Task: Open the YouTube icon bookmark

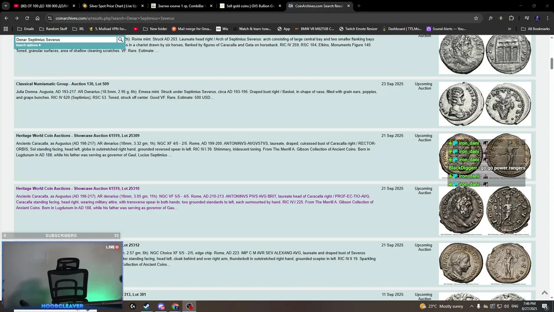Action: (x=135, y=29)
